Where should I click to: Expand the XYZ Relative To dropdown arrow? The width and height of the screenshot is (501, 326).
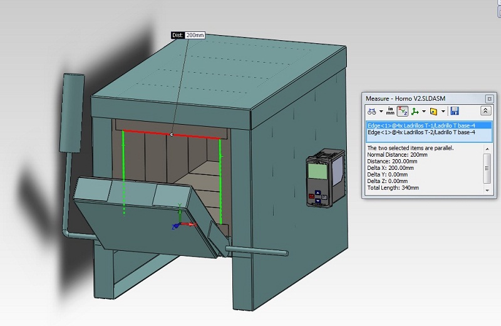pyautogui.click(x=424, y=111)
